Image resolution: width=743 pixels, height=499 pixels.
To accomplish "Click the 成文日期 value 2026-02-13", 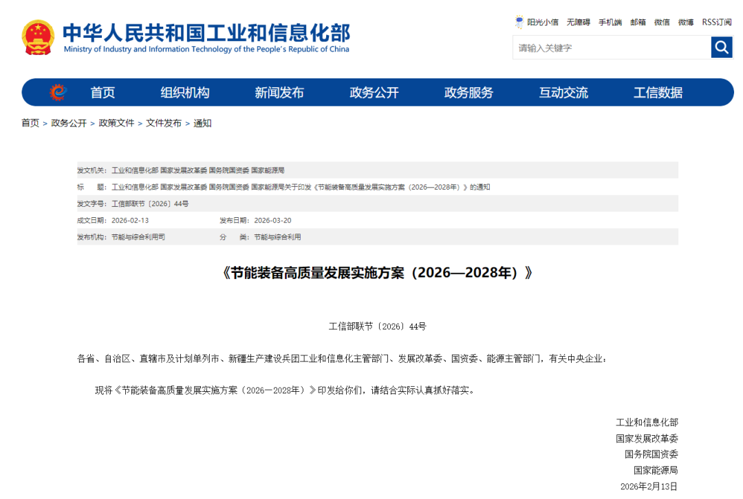I will [130, 221].
